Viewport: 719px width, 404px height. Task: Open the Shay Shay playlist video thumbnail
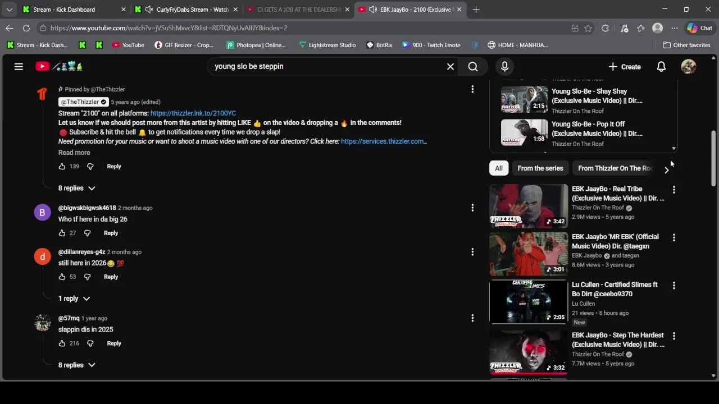[524, 100]
